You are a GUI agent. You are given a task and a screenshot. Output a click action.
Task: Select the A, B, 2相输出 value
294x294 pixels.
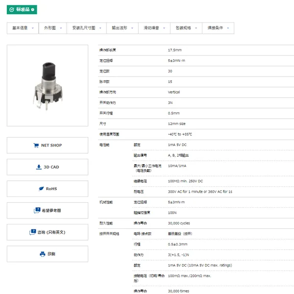click(x=178, y=155)
